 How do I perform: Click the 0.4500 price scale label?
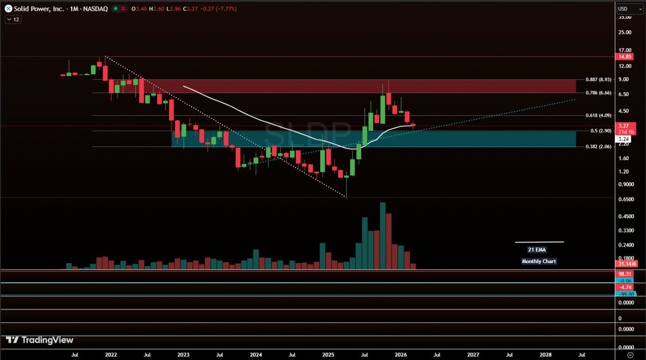[x=627, y=216]
